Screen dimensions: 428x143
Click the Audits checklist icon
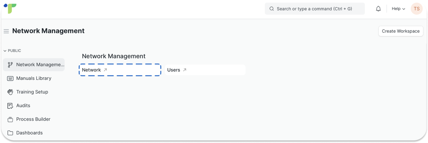point(10,106)
